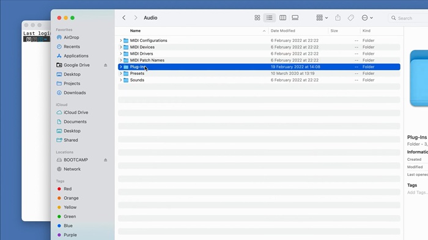Click the Plug-Ins date 19 February 2022
The height and width of the screenshot is (240, 428).
295,67
